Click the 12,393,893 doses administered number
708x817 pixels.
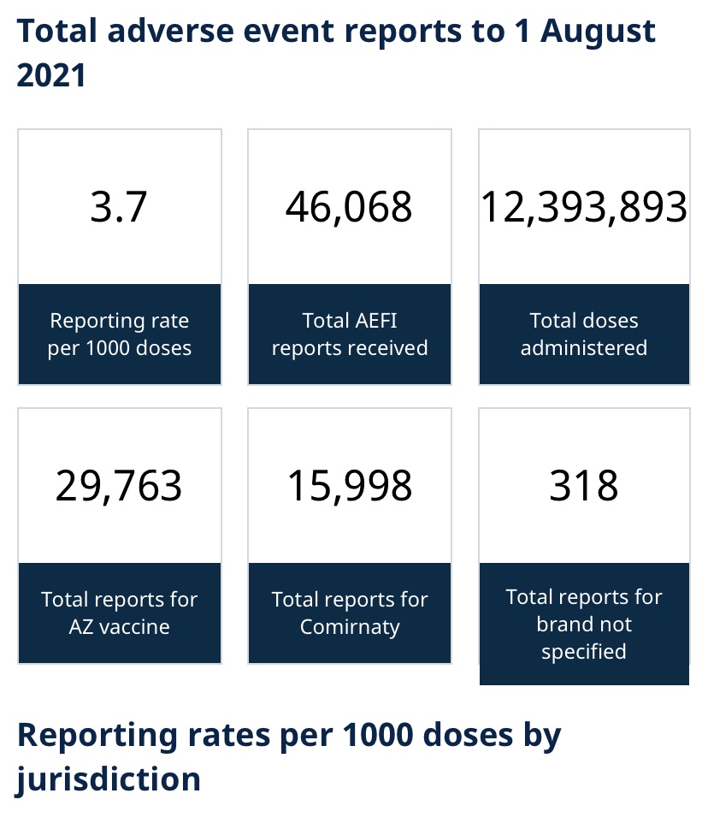(x=584, y=208)
